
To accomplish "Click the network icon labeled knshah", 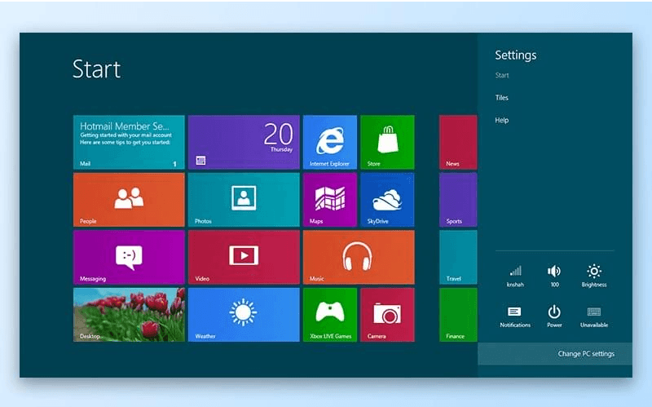I will coord(515,276).
